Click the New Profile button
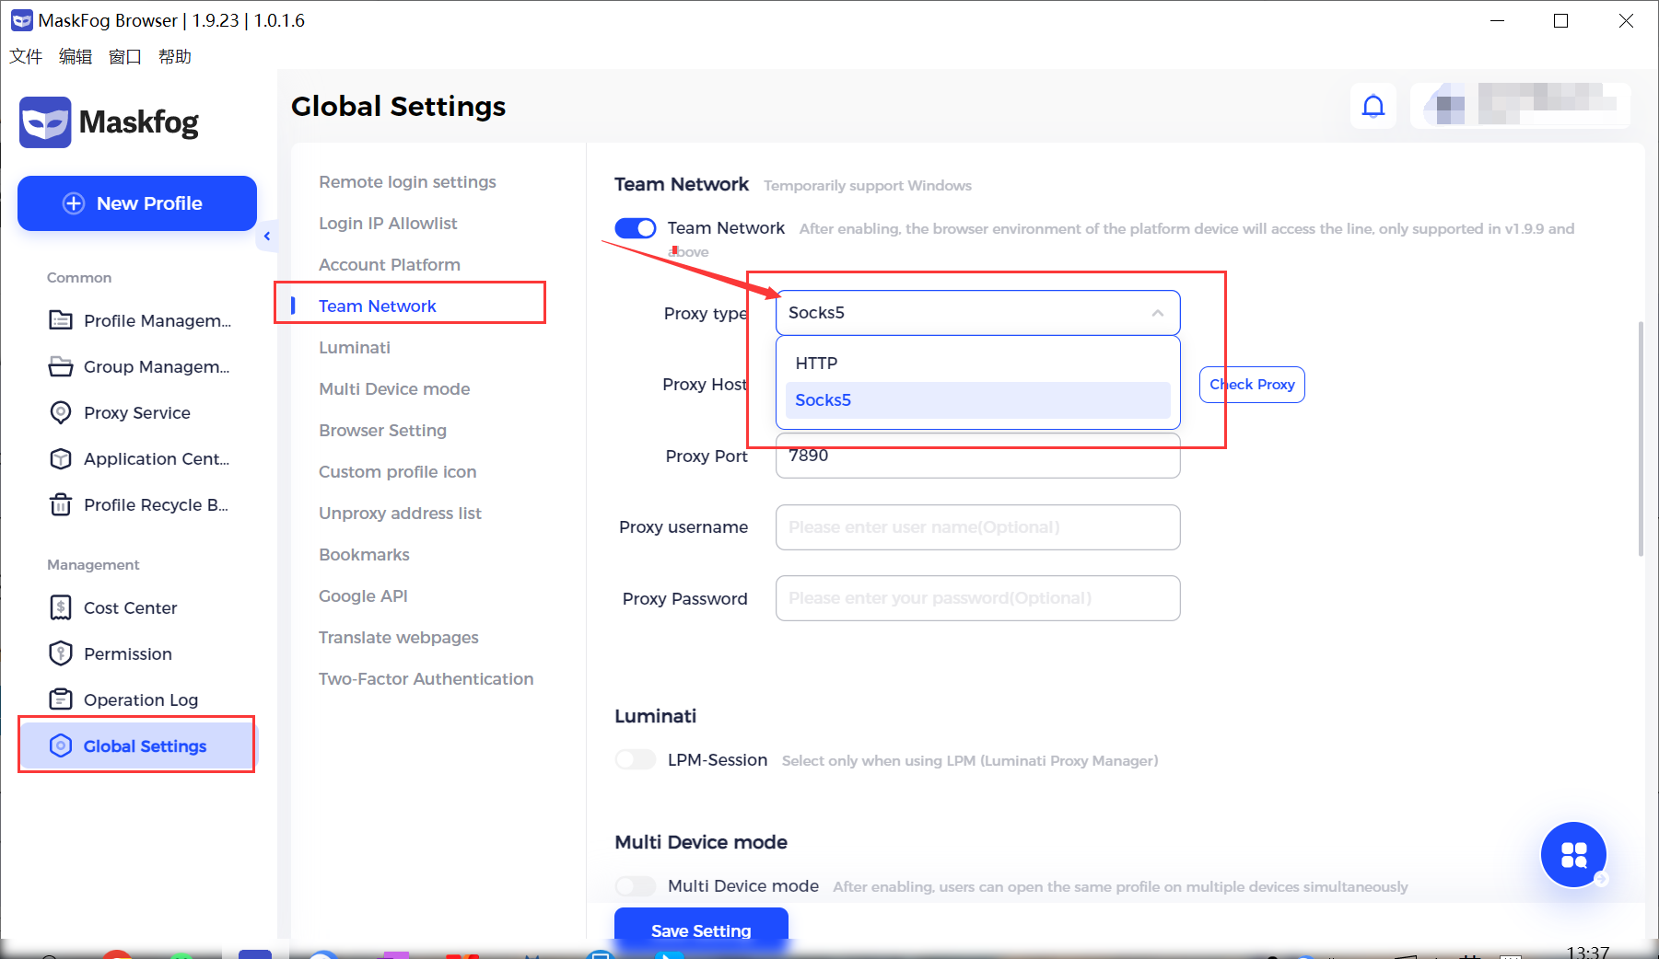 [137, 203]
